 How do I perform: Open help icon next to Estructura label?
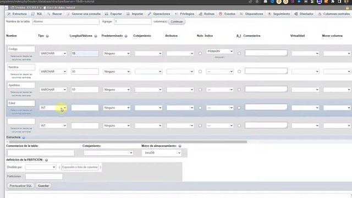24,137
